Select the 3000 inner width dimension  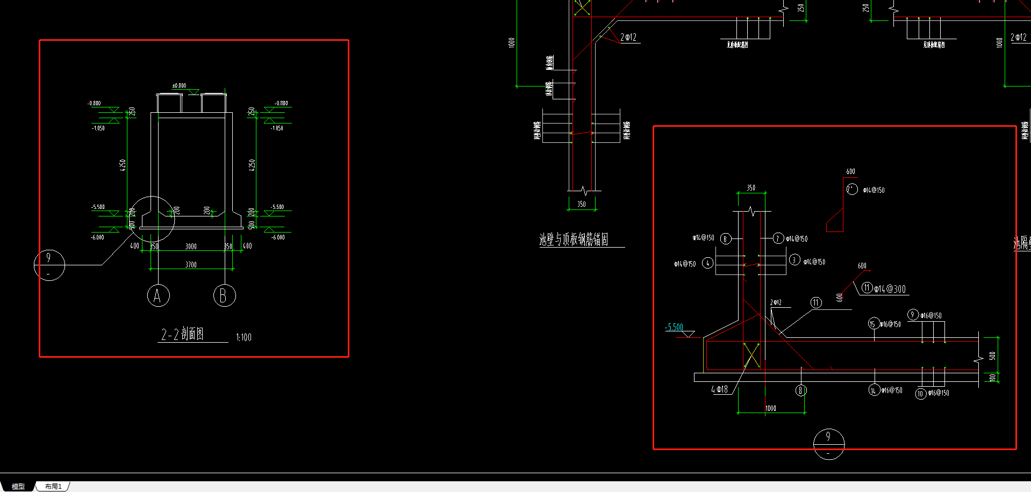coord(191,247)
